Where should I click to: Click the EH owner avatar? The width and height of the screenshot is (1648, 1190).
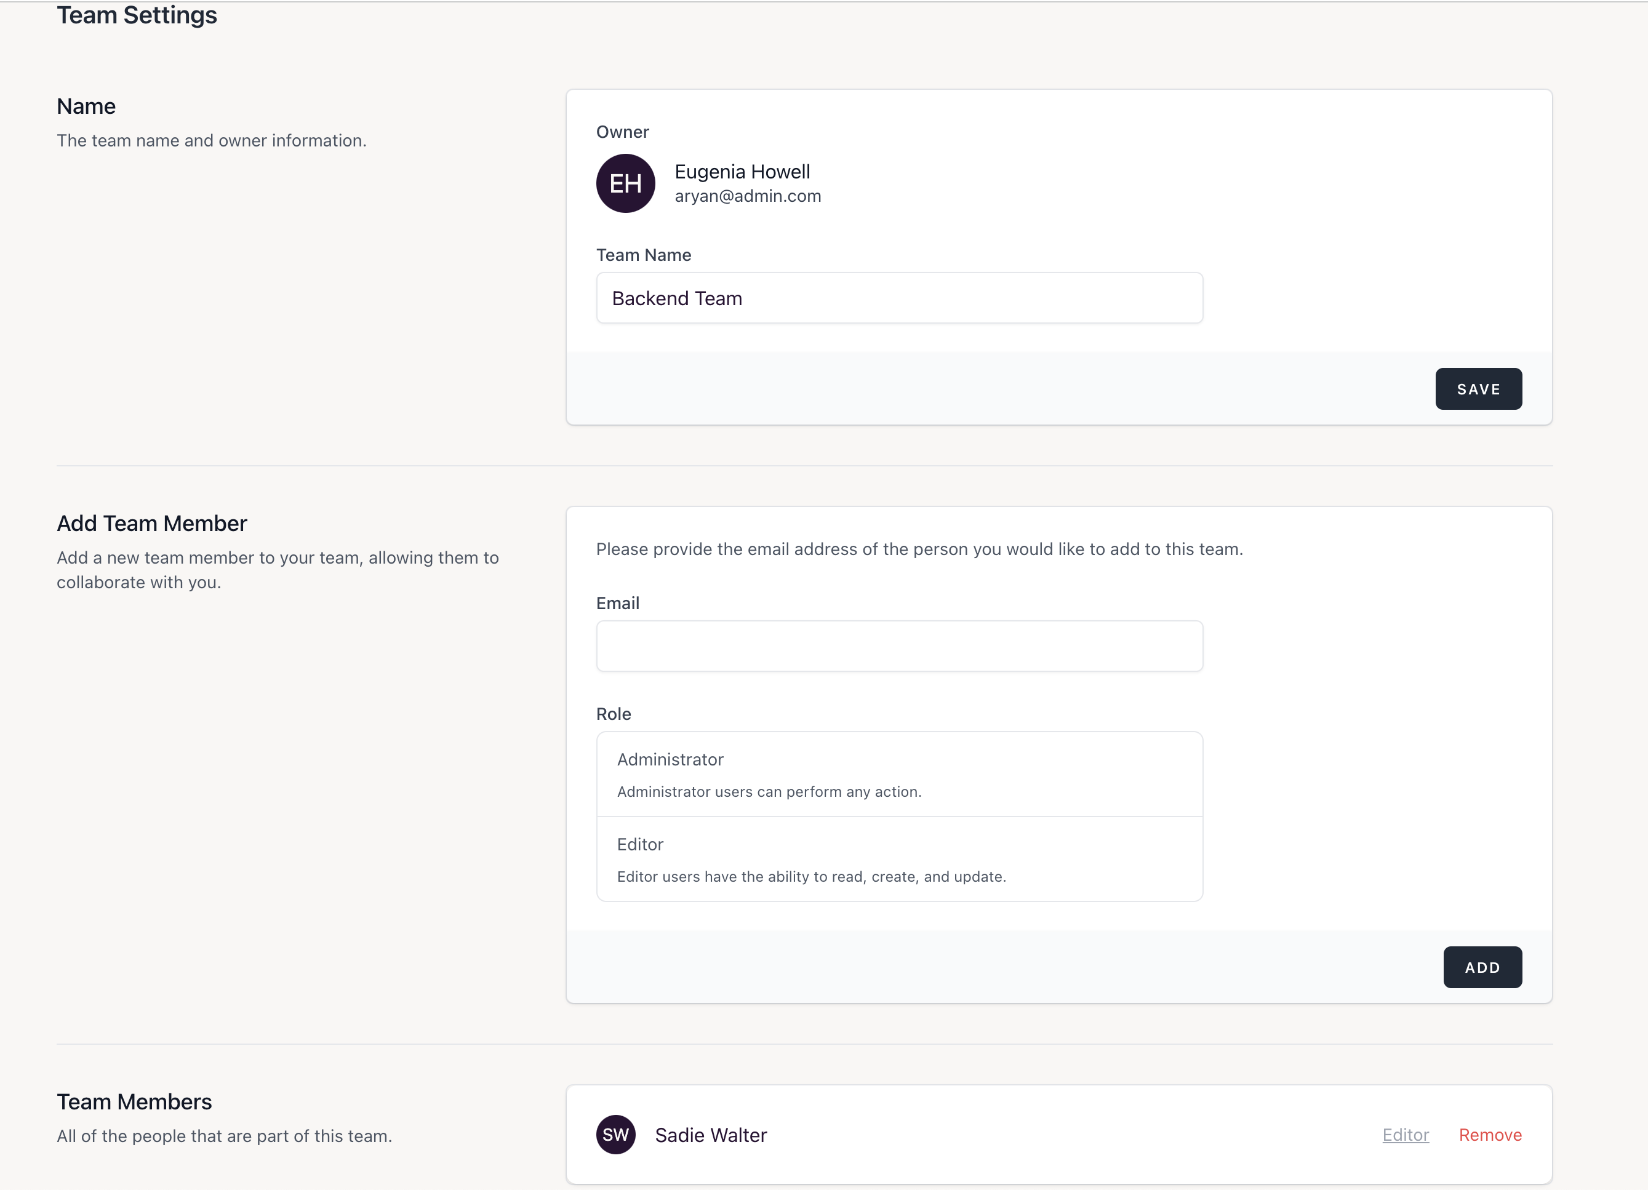(625, 183)
